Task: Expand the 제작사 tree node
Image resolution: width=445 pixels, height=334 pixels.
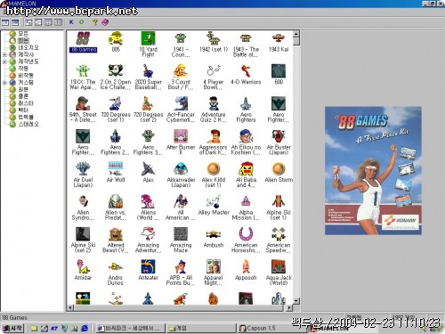Action: point(4,54)
